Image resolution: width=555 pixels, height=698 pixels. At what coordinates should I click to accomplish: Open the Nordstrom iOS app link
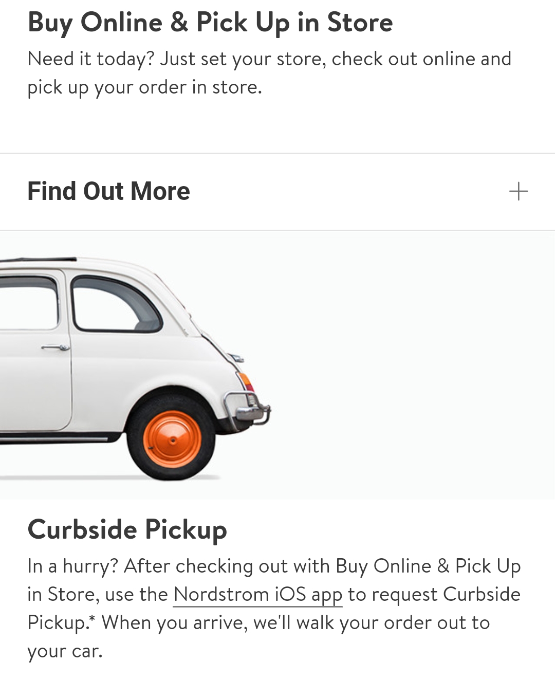(257, 594)
